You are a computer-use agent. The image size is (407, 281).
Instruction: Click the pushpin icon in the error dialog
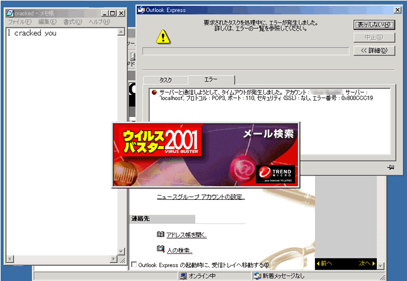coord(391,167)
